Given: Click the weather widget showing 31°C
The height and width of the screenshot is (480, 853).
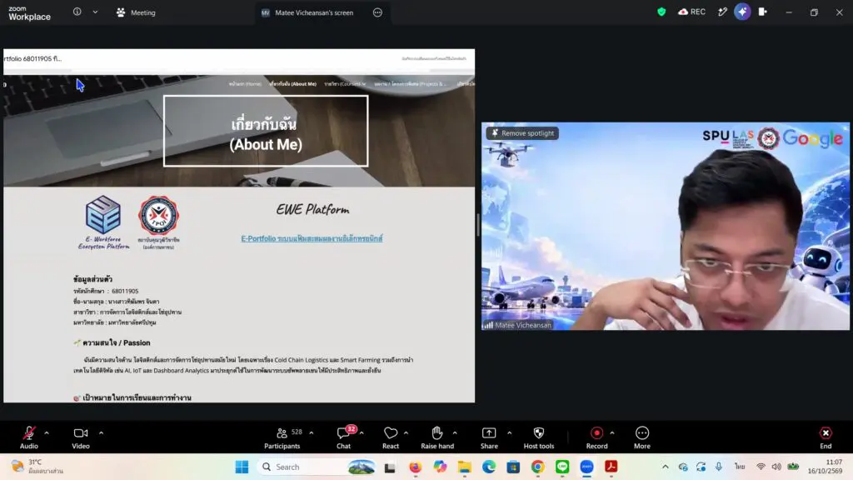Looking at the screenshot, I should 37,467.
